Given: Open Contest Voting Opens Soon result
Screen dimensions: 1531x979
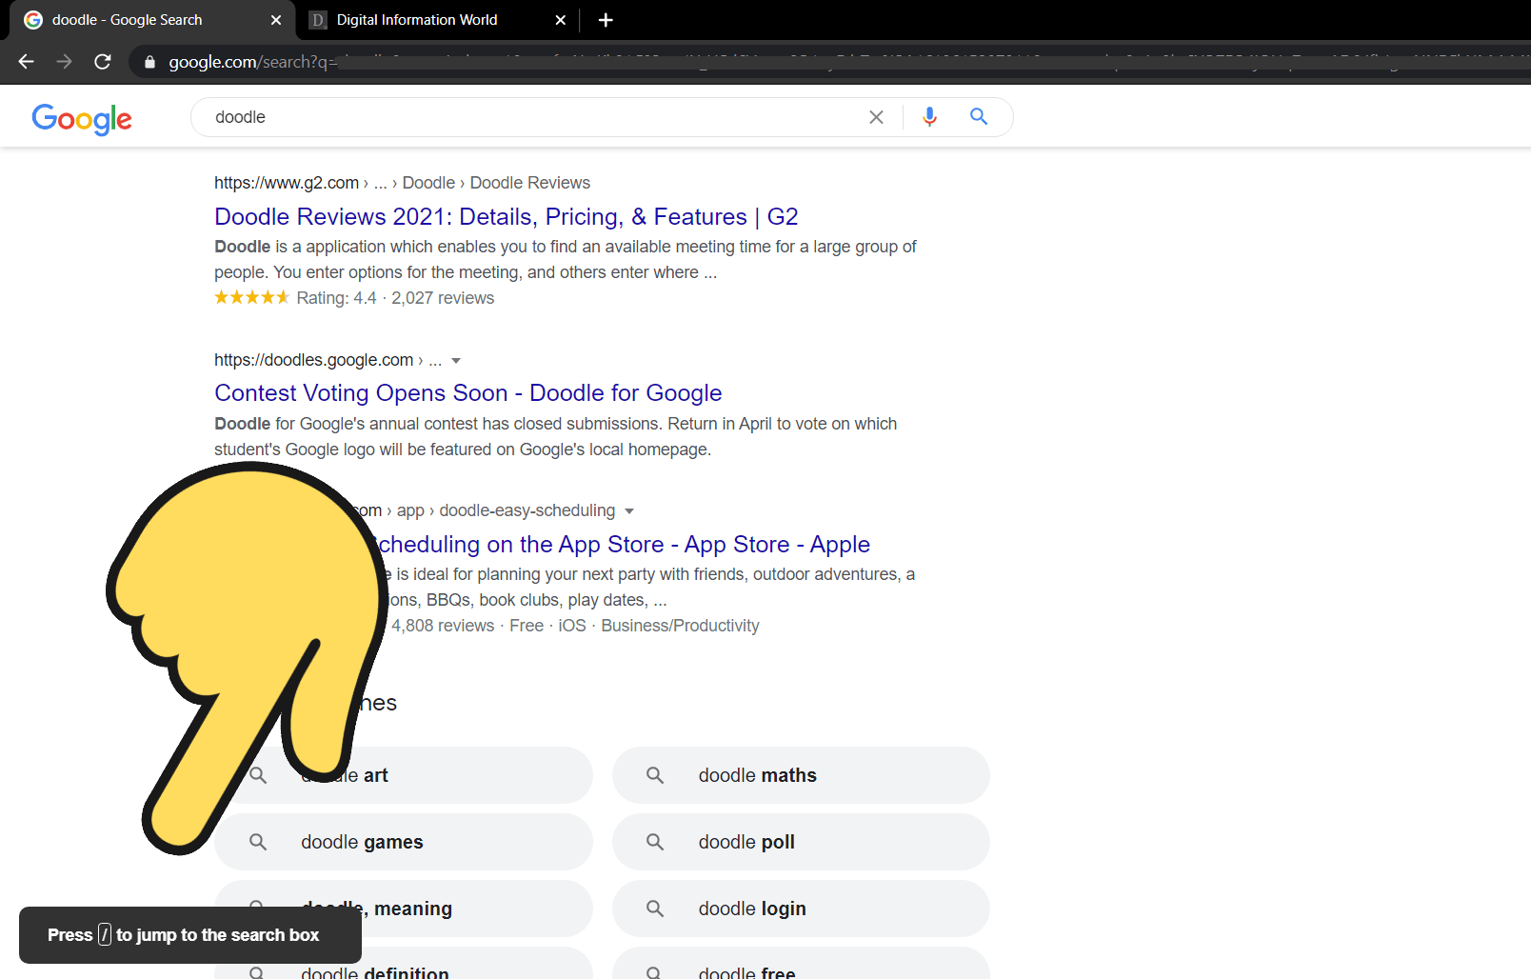Looking at the screenshot, I should pyautogui.click(x=467, y=393).
